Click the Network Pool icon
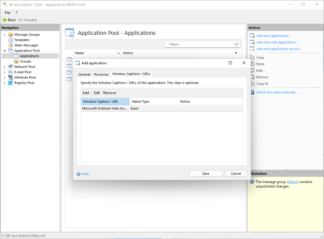The width and height of the screenshot is (324, 239). click(11, 67)
